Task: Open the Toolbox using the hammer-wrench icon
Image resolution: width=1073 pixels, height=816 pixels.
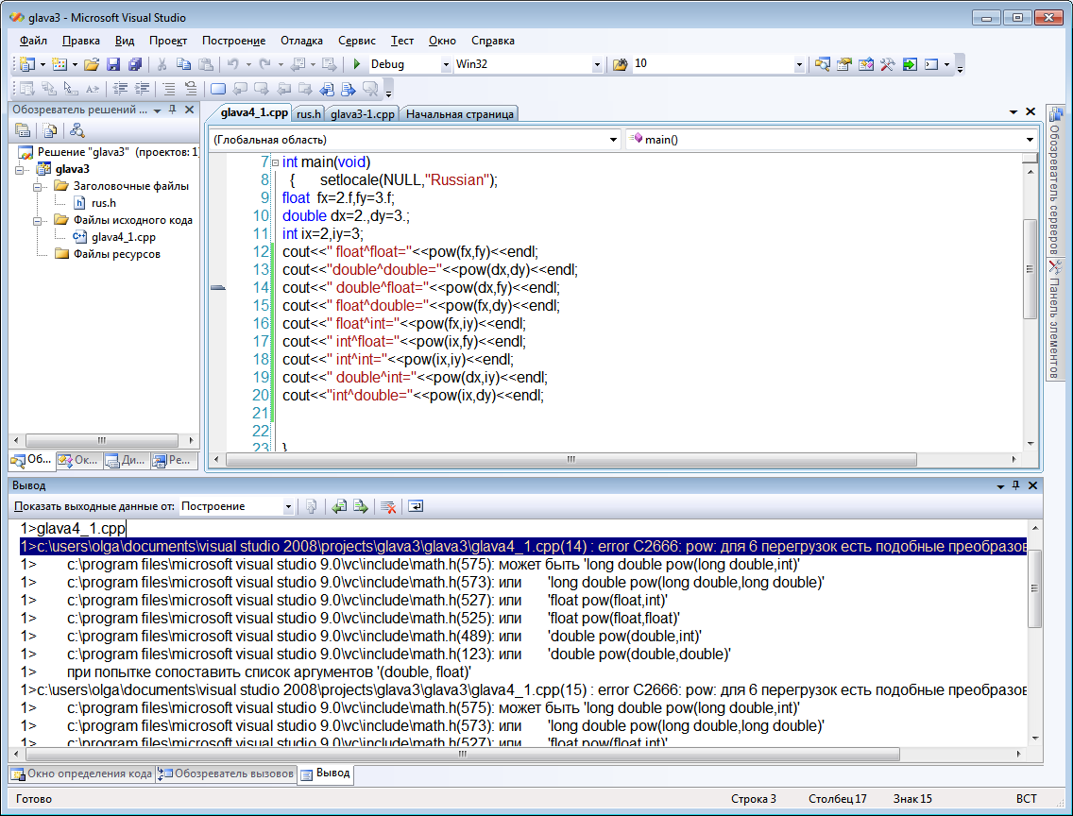Action: [x=888, y=64]
